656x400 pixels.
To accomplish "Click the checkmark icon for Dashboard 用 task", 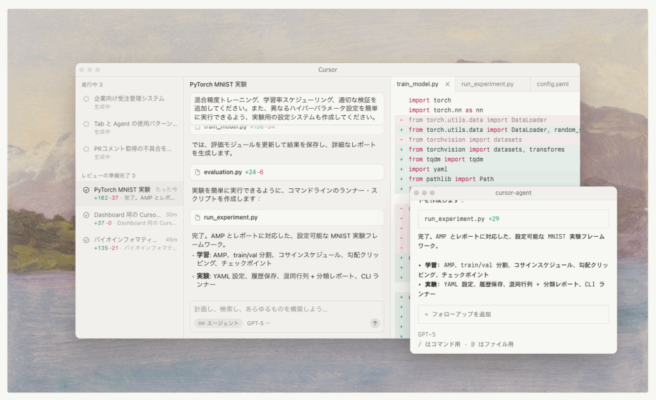I will [x=86, y=215].
